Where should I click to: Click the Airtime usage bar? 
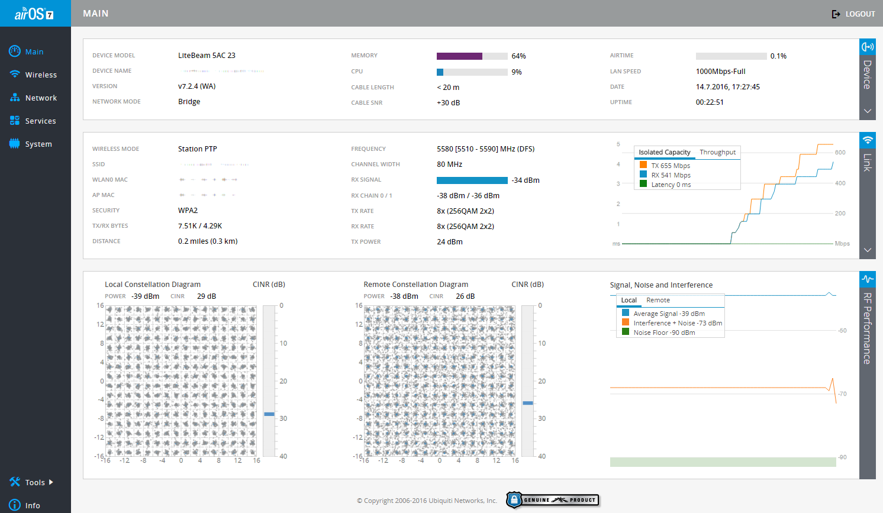(731, 56)
